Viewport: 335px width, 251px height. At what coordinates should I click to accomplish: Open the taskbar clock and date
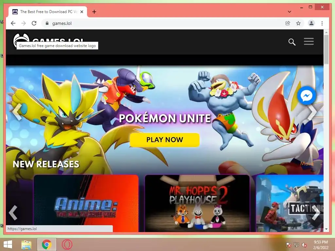(x=321, y=245)
